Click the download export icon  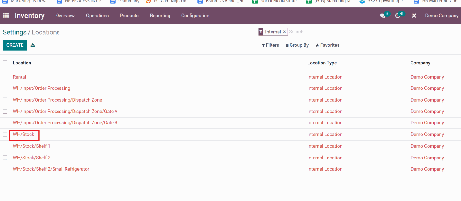[x=33, y=45]
